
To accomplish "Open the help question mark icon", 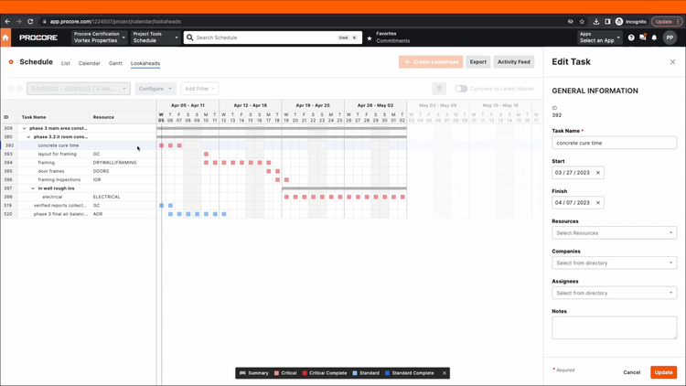I will [x=631, y=38].
